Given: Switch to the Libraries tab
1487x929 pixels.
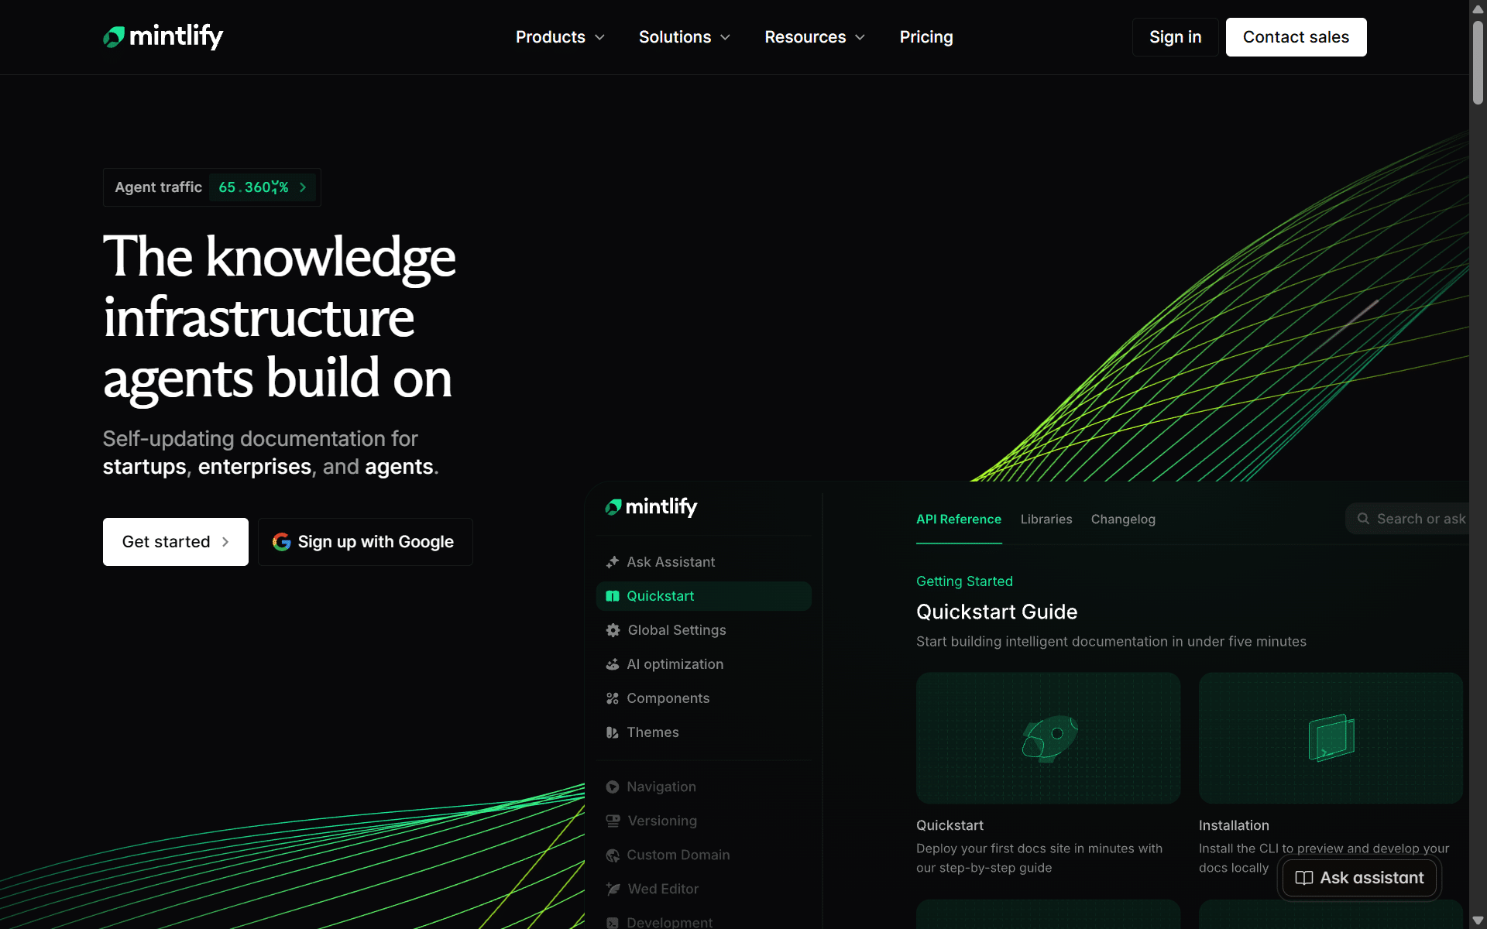Looking at the screenshot, I should point(1046,519).
